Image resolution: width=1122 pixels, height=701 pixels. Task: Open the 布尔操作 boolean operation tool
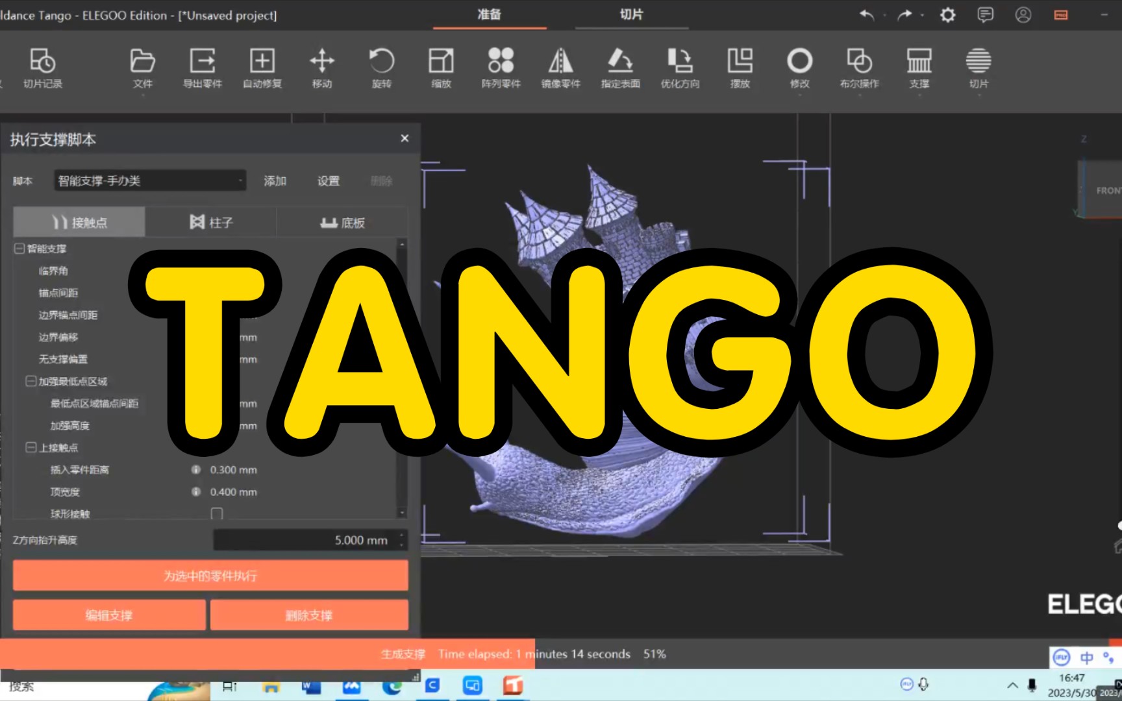point(860,68)
